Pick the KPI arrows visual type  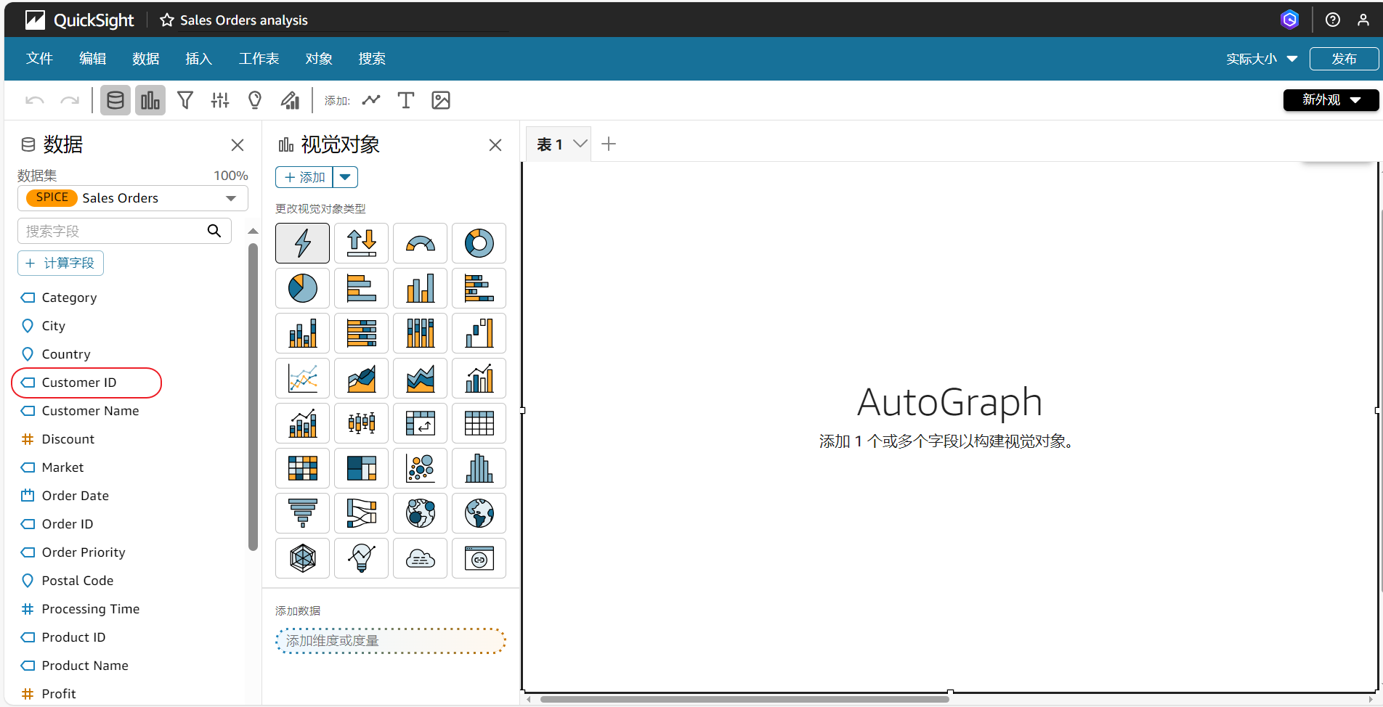tap(361, 243)
